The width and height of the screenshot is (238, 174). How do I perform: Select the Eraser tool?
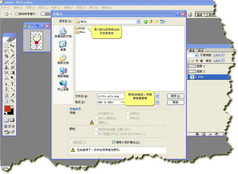point(6,73)
